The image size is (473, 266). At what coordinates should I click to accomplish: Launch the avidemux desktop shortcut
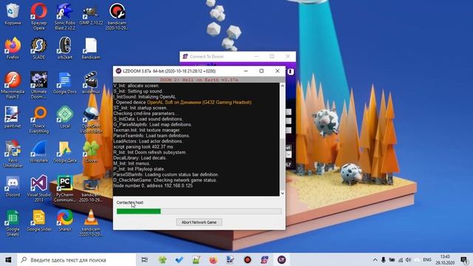(x=91, y=83)
